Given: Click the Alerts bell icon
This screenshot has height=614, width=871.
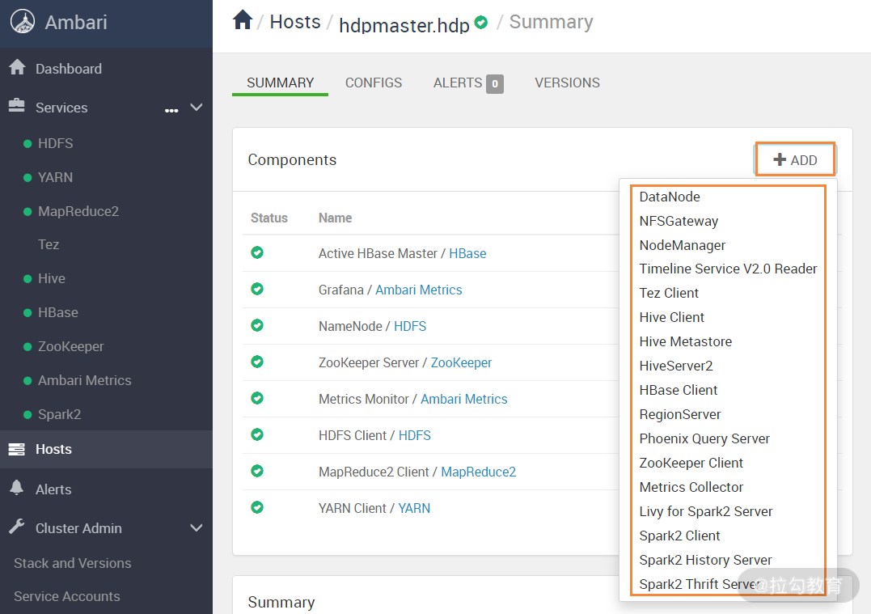Looking at the screenshot, I should pos(17,488).
